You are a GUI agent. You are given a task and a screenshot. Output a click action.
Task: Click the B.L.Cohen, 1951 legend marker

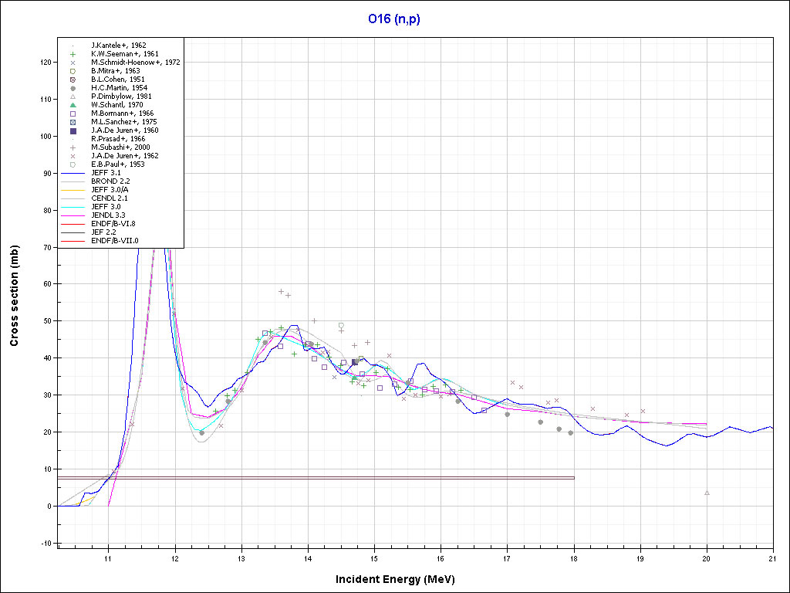73,80
